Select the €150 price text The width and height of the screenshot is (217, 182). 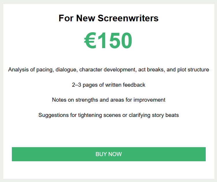pos(108,41)
